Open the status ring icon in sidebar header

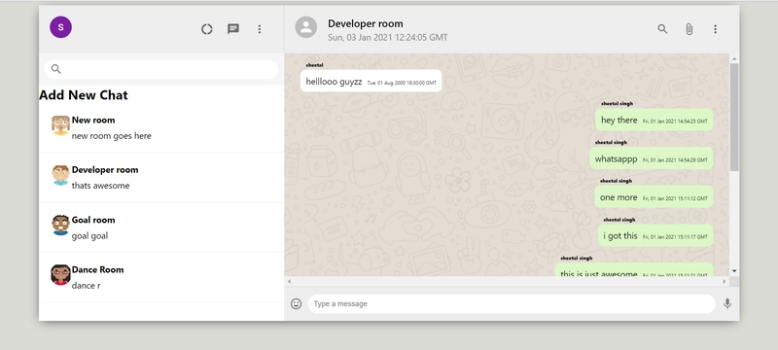207,29
